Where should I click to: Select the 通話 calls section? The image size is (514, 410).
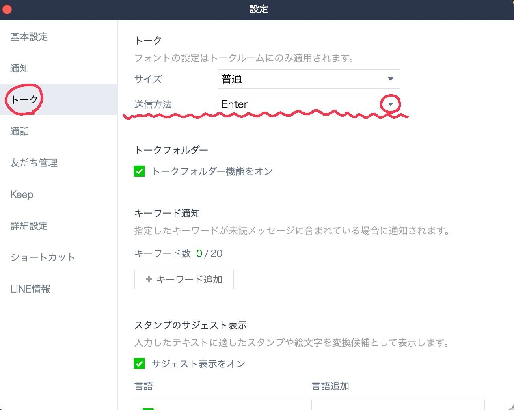[x=19, y=131]
